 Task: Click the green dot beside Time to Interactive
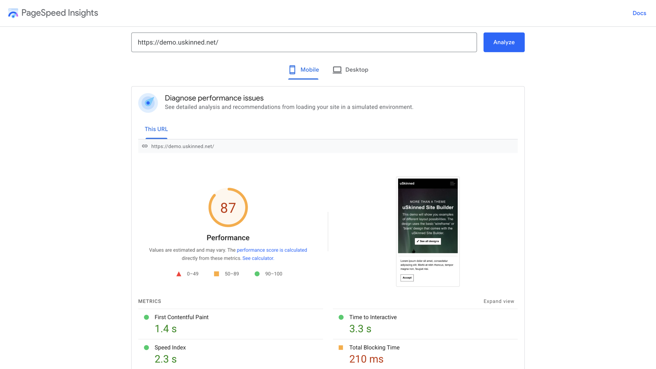tap(341, 317)
